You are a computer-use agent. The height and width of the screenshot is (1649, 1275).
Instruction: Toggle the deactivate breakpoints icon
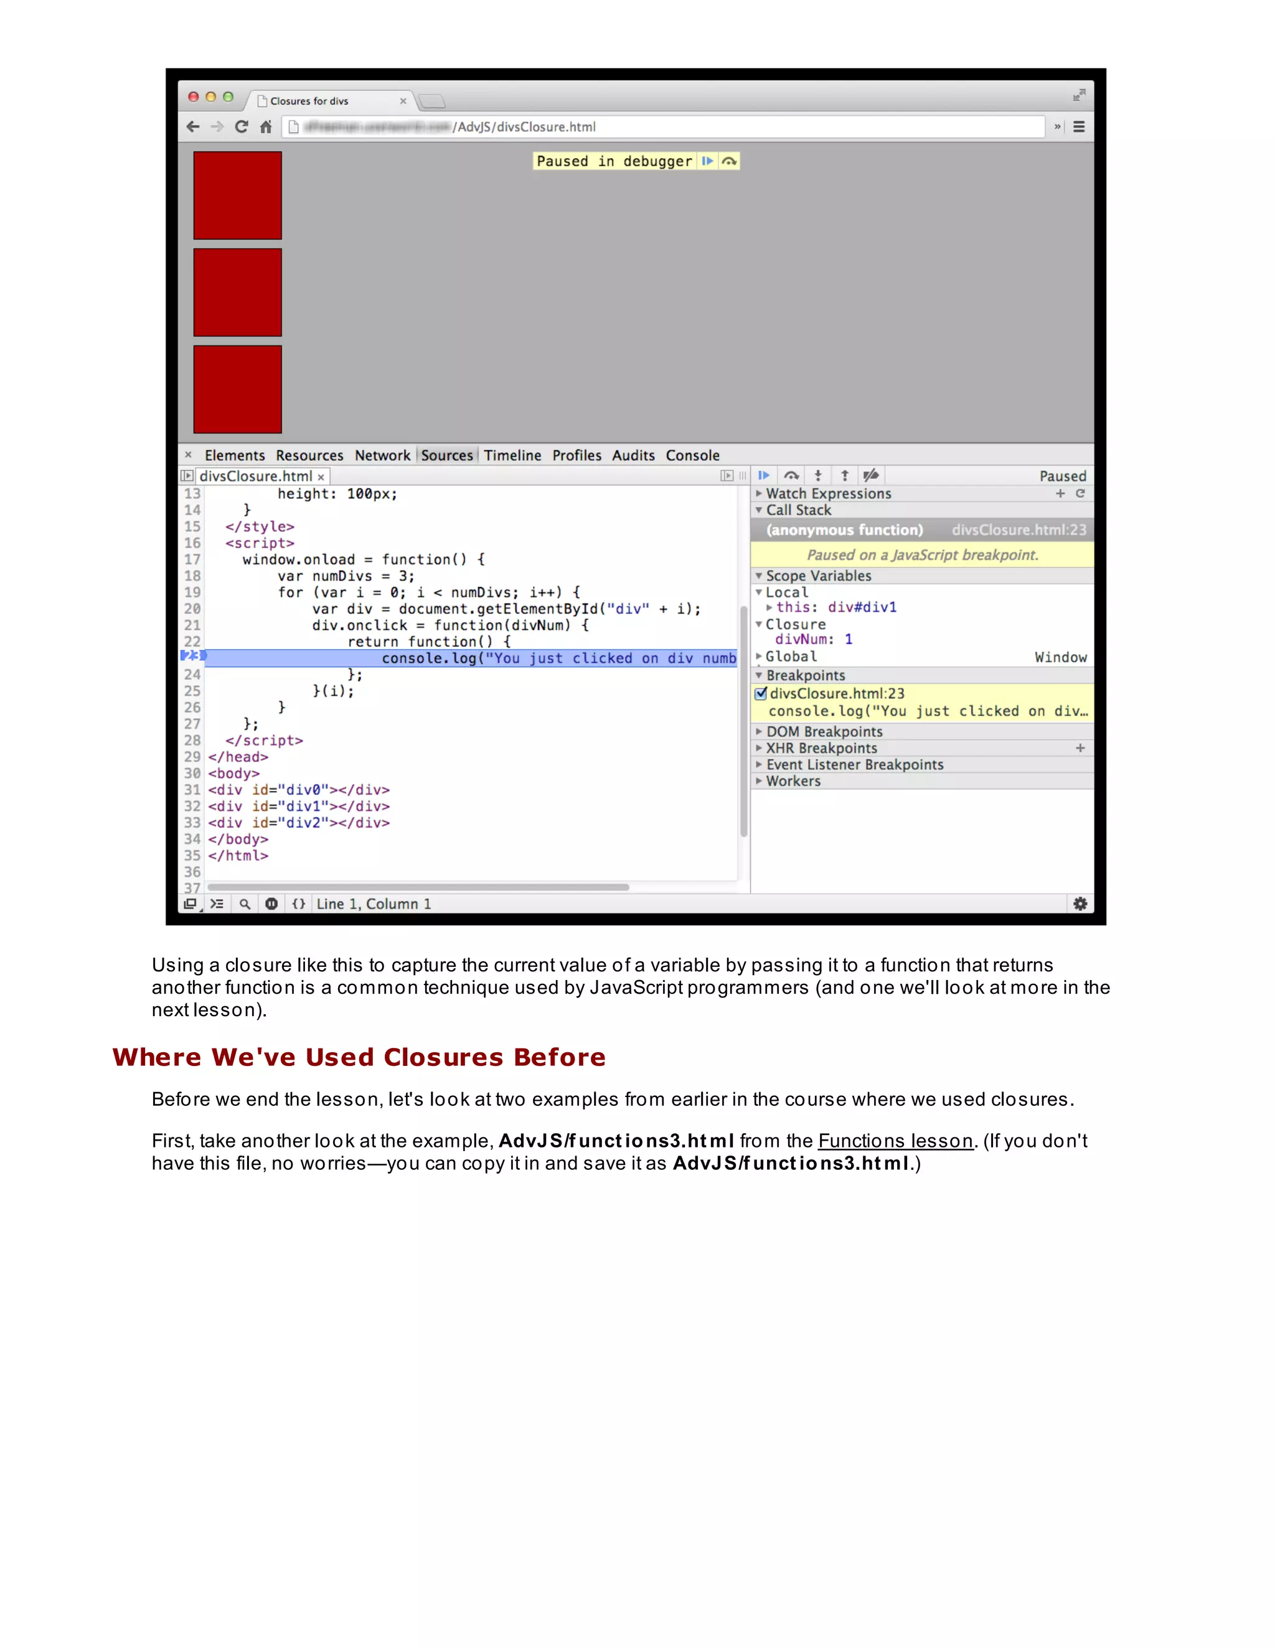tap(871, 475)
